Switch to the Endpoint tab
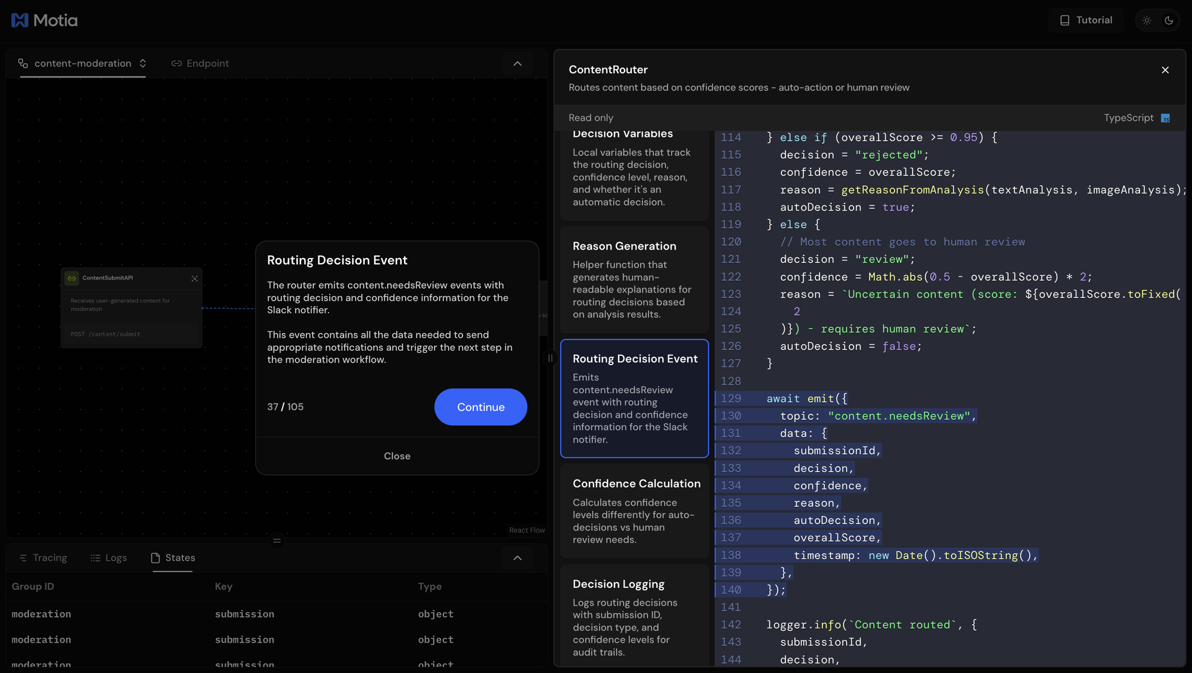This screenshot has width=1192, height=673. [x=200, y=64]
